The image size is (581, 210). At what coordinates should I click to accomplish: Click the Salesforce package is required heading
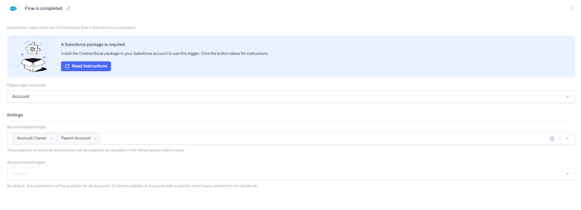pyautogui.click(x=93, y=44)
